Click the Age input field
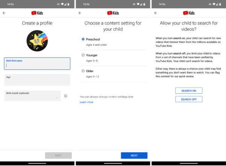This screenshot has height=166, width=226. [37, 79]
